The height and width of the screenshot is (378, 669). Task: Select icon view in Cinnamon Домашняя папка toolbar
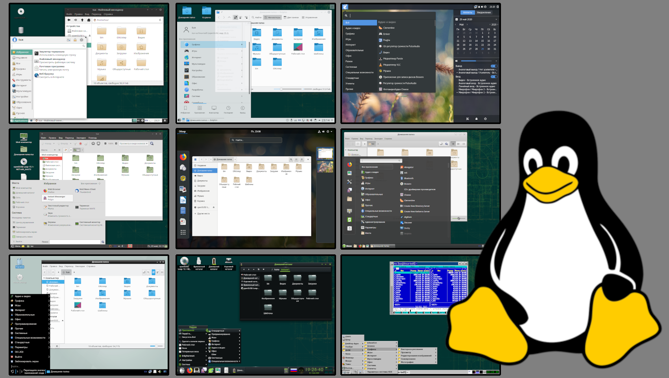453,144
